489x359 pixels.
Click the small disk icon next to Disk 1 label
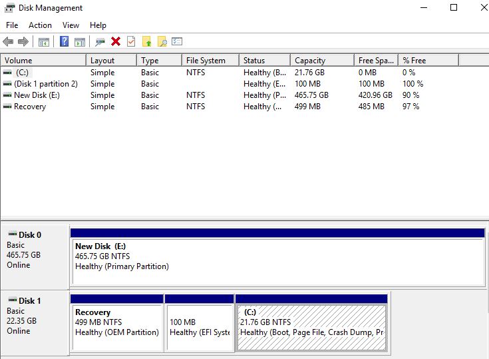[x=13, y=300]
